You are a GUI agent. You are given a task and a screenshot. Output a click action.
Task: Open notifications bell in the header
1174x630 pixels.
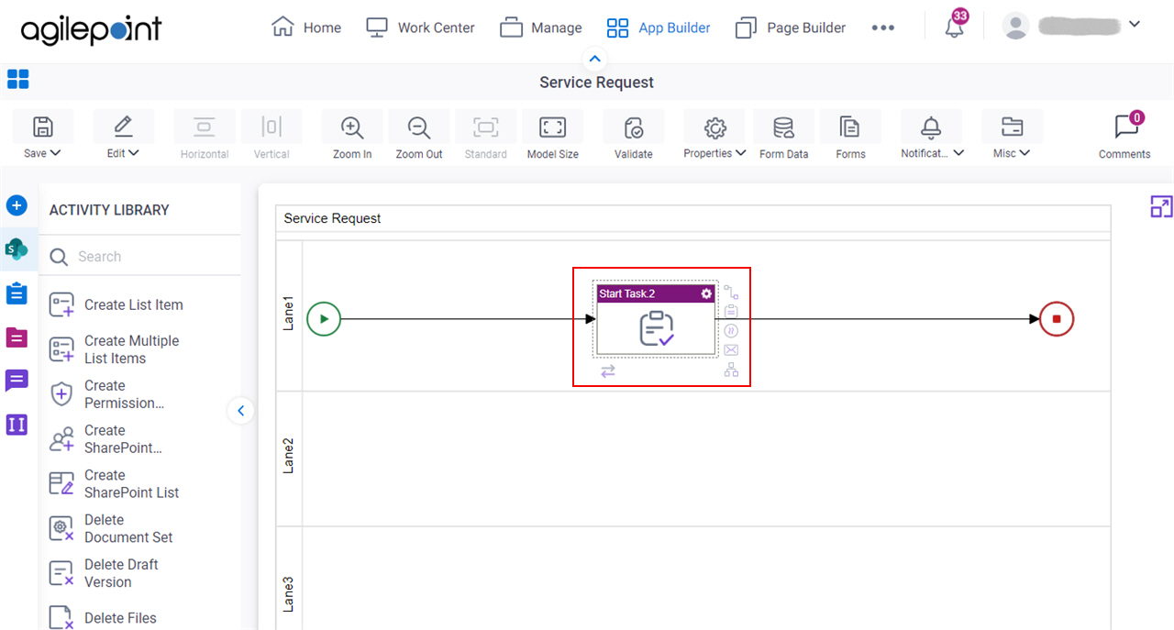tap(955, 27)
